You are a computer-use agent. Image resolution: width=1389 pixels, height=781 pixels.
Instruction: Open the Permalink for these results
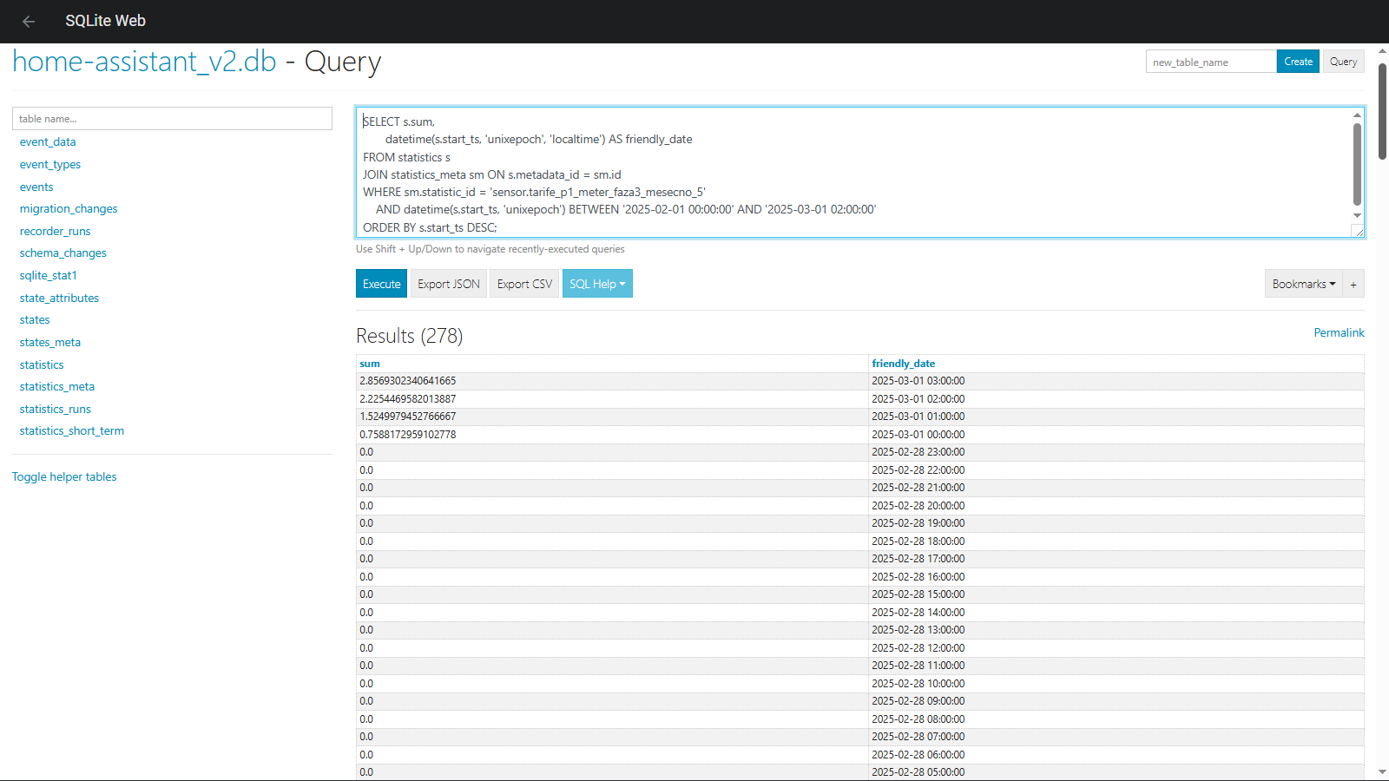[x=1339, y=332]
